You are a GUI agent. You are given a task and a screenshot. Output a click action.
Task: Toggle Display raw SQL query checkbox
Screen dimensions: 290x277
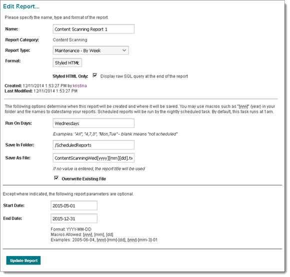pyautogui.click(x=95, y=75)
